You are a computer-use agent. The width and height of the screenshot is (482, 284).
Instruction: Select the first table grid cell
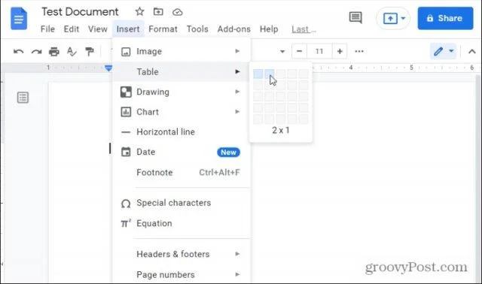(x=258, y=74)
